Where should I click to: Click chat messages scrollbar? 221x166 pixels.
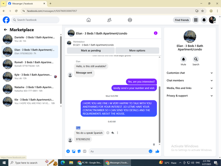tap(160, 114)
